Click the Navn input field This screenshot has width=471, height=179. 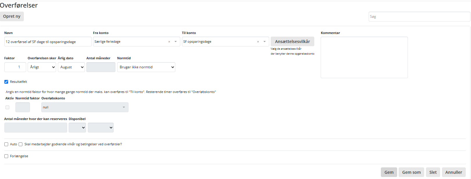(48, 42)
